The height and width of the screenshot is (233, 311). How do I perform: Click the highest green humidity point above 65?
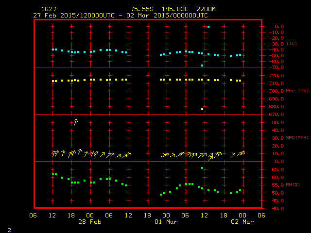tap(202, 168)
